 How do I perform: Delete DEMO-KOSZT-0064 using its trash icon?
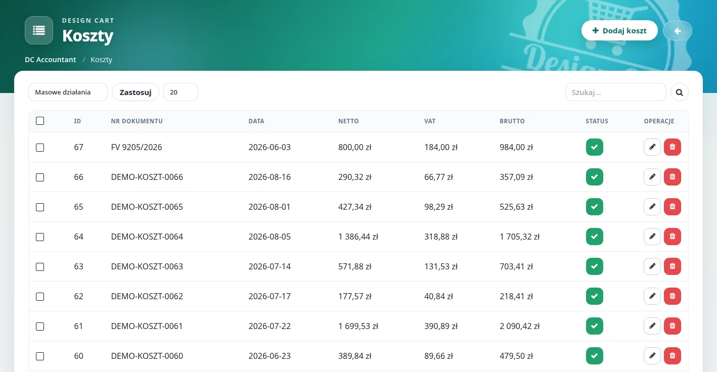(673, 237)
